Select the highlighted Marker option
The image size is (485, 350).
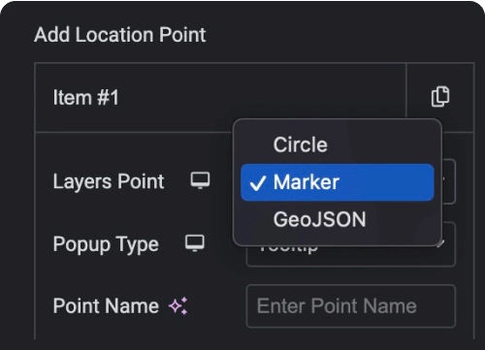338,182
